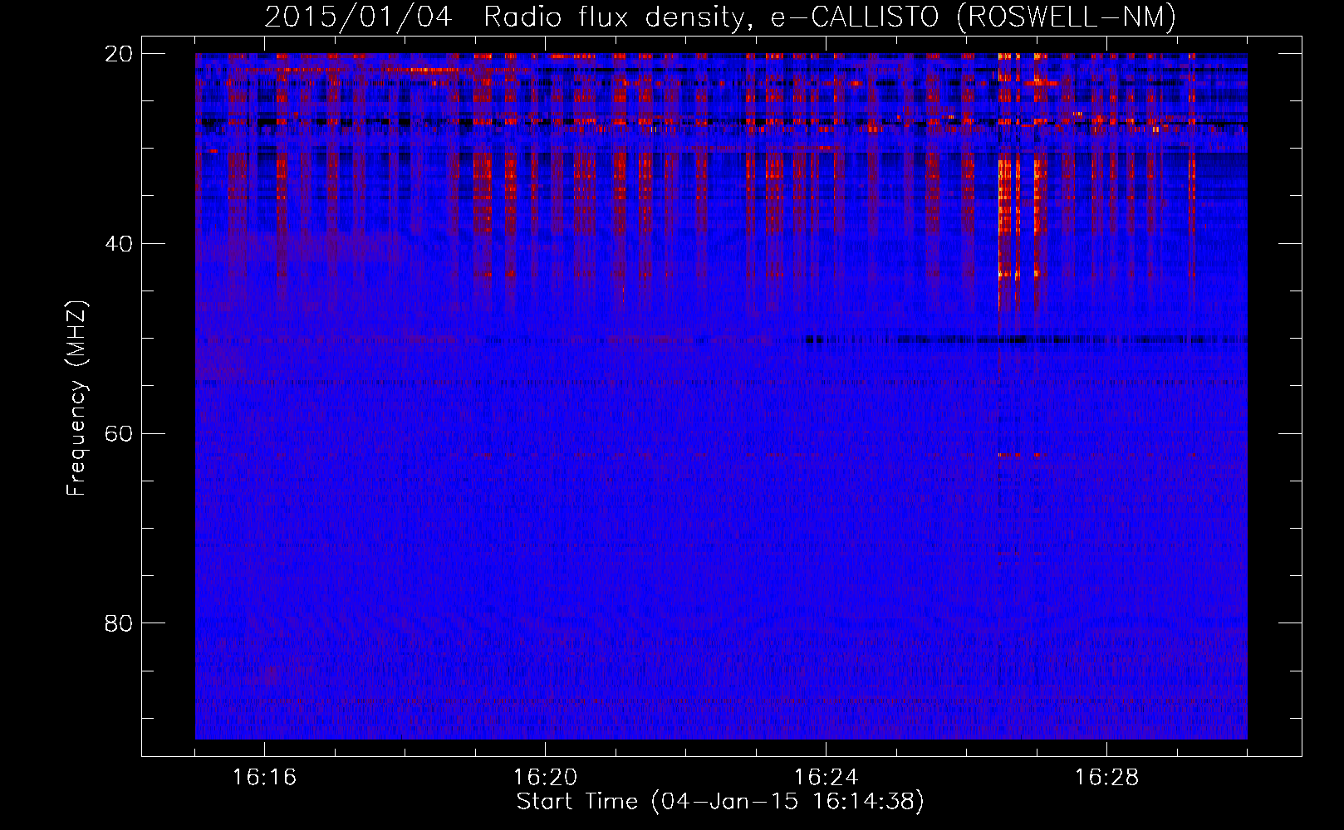Select the 80 MHz frequency tick label
The height and width of the screenshot is (830, 1344).
(x=119, y=623)
